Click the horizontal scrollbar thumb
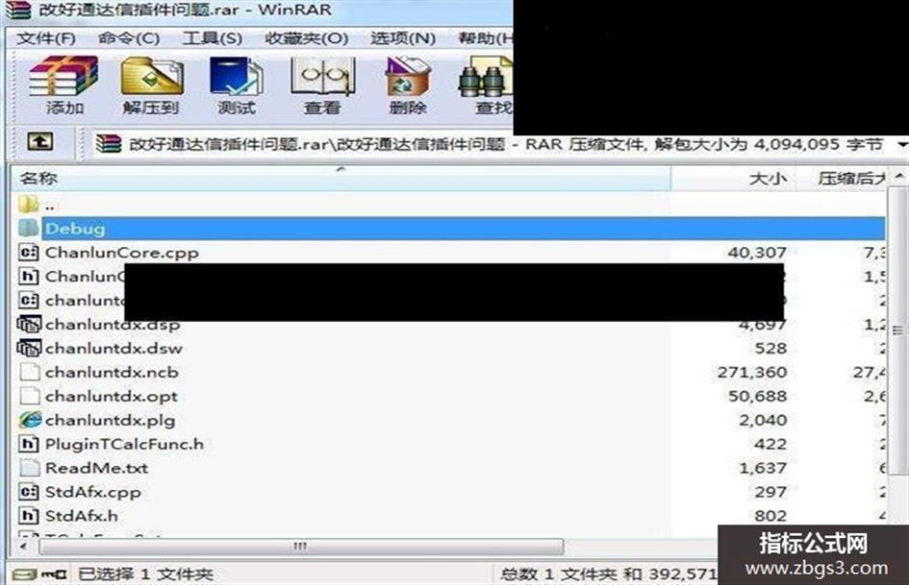The height and width of the screenshot is (585, 909). point(301,547)
